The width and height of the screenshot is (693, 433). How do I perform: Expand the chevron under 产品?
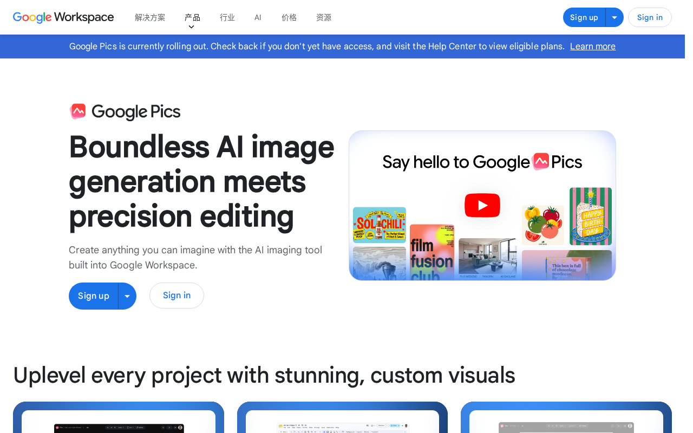pos(191,27)
